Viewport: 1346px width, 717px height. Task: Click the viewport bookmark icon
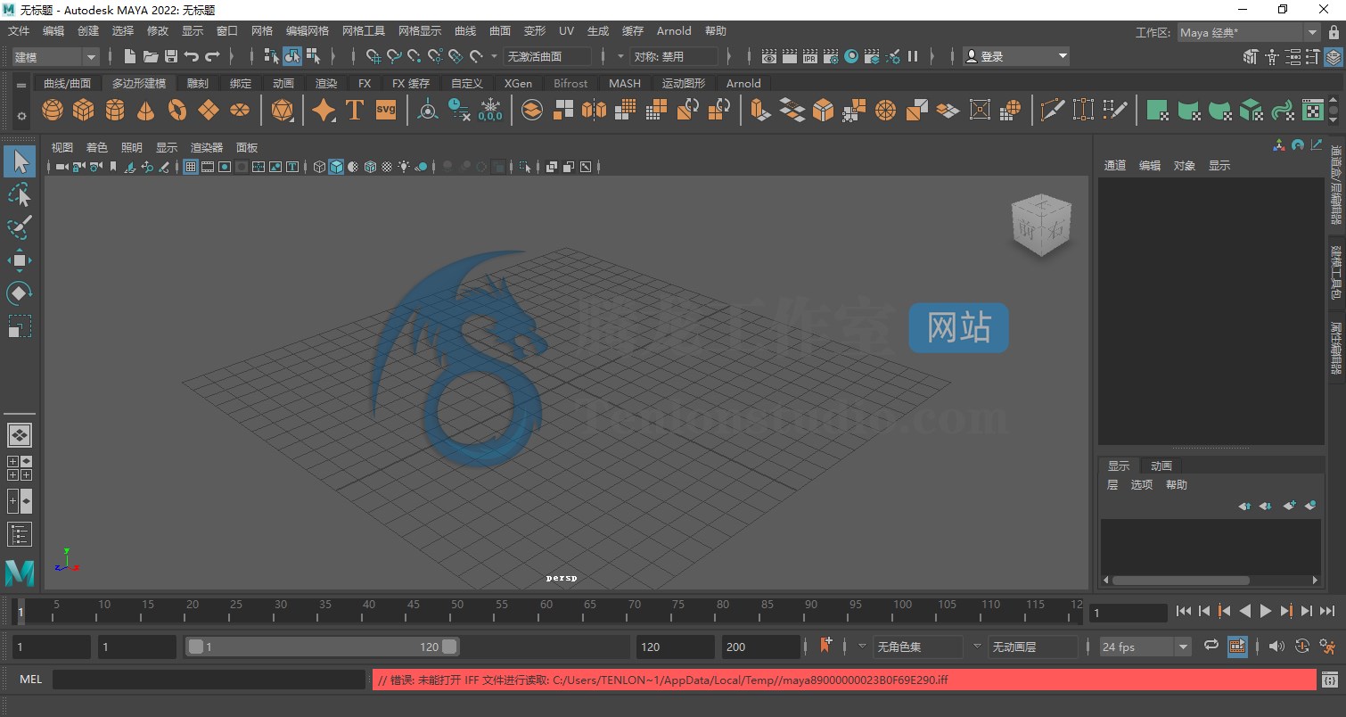111,167
